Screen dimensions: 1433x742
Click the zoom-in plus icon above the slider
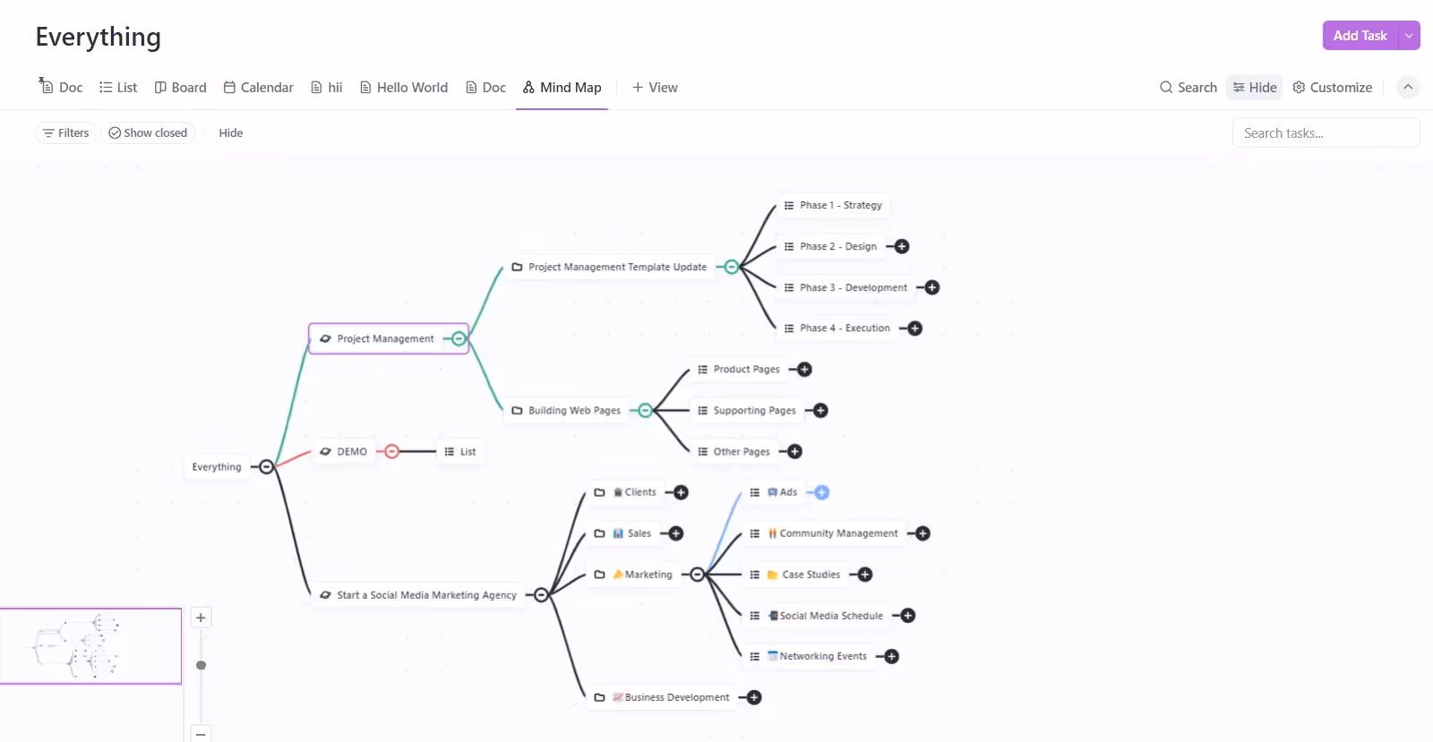(201, 617)
